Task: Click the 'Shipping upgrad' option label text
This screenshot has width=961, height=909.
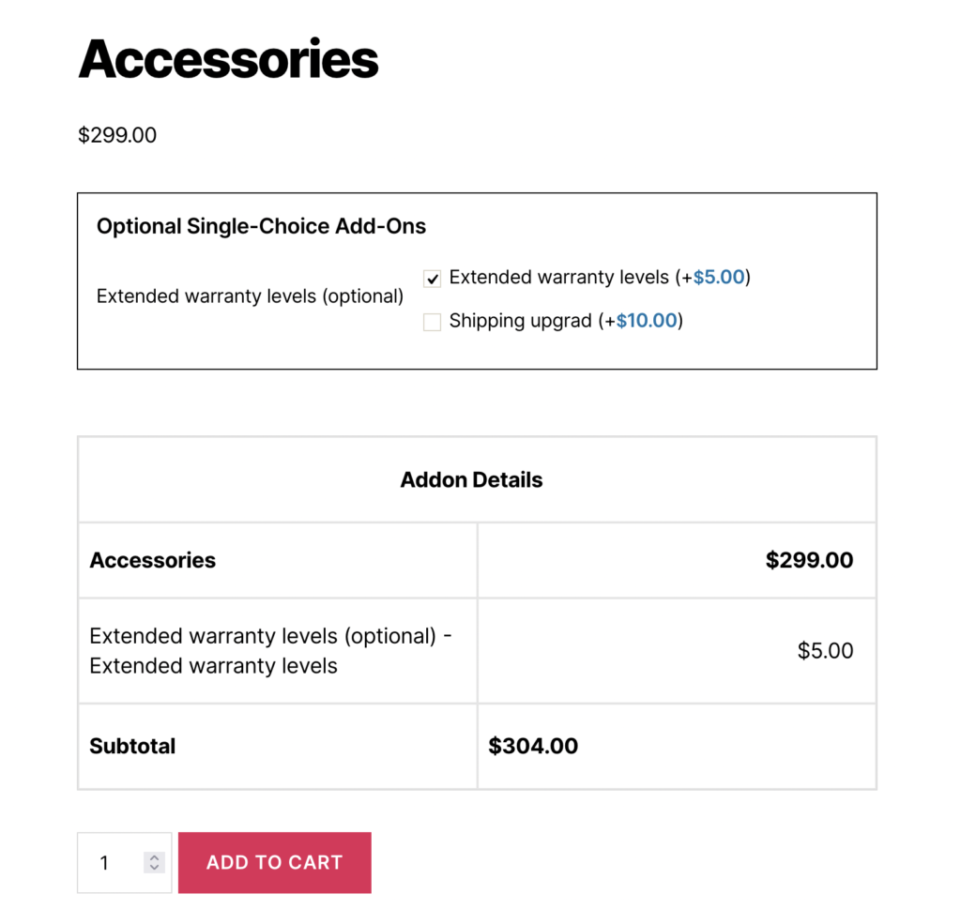Action: [x=521, y=321]
